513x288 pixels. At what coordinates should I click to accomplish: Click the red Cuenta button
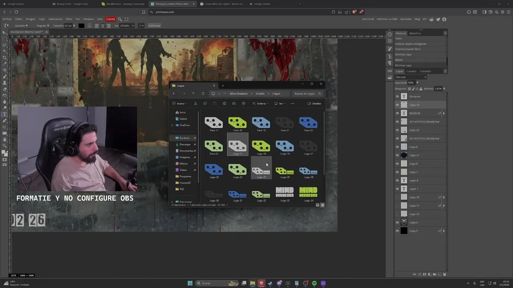pos(111,19)
